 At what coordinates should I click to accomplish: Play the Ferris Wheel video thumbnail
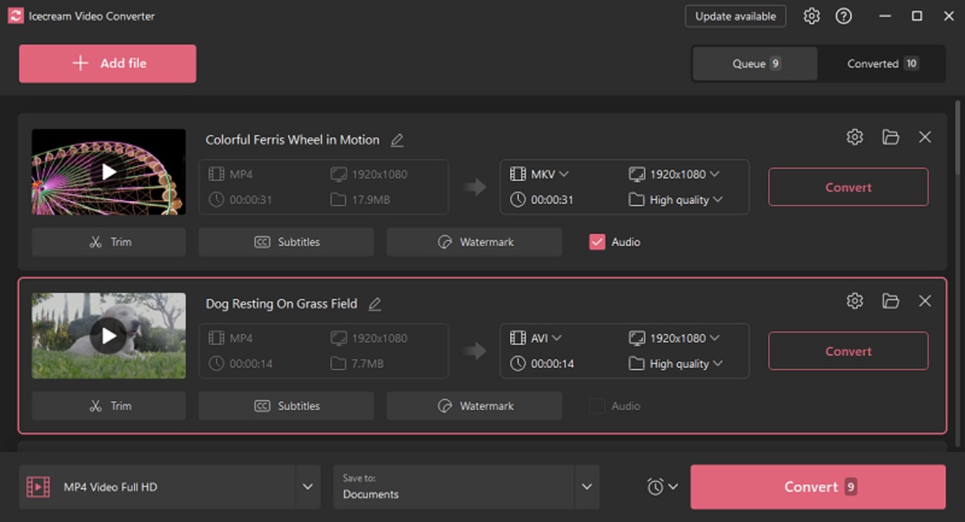[x=109, y=172]
